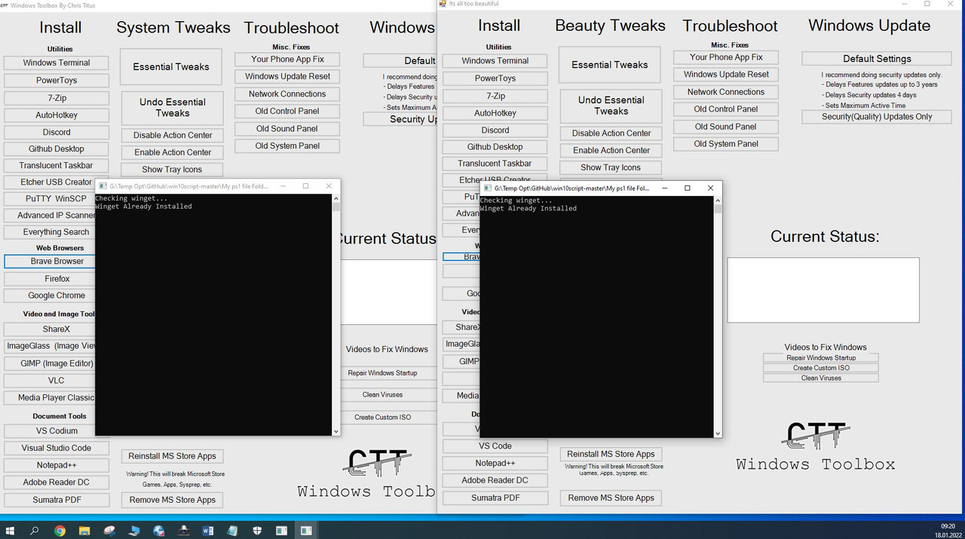Image resolution: width=965 pixels, height=539 pixels.
Task: Click Adobe Reader DC in left Toolbox window
Action: [57, 482]
